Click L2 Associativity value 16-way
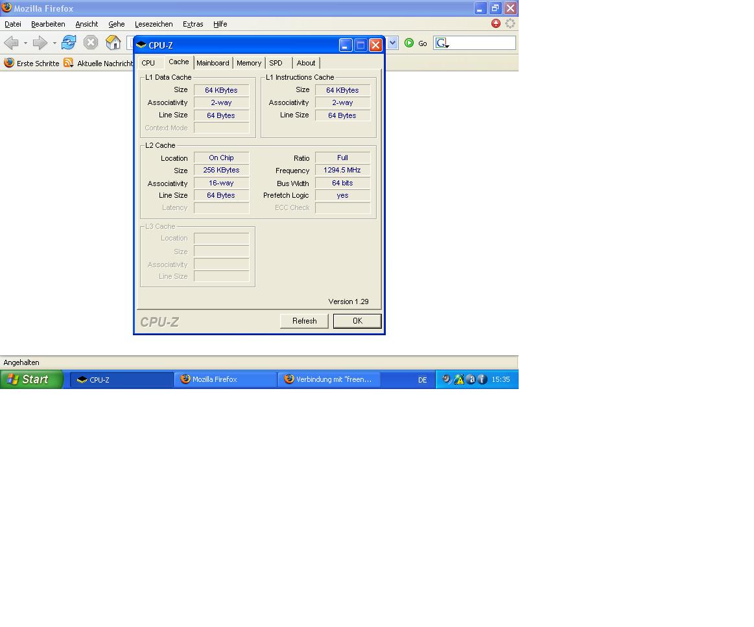The width and height of the screenshot is (754, 627). [221, 183]
